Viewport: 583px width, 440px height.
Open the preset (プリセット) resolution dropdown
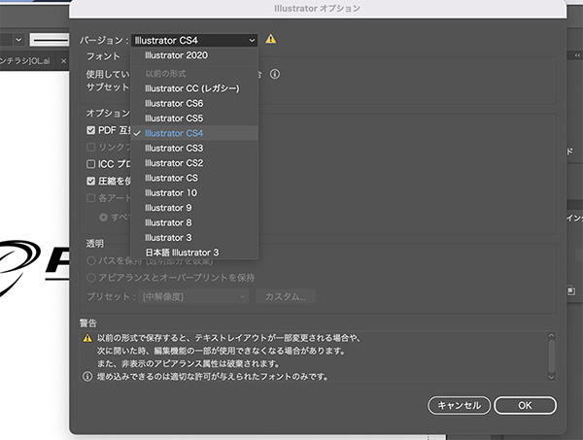click(x=194, y=295)
